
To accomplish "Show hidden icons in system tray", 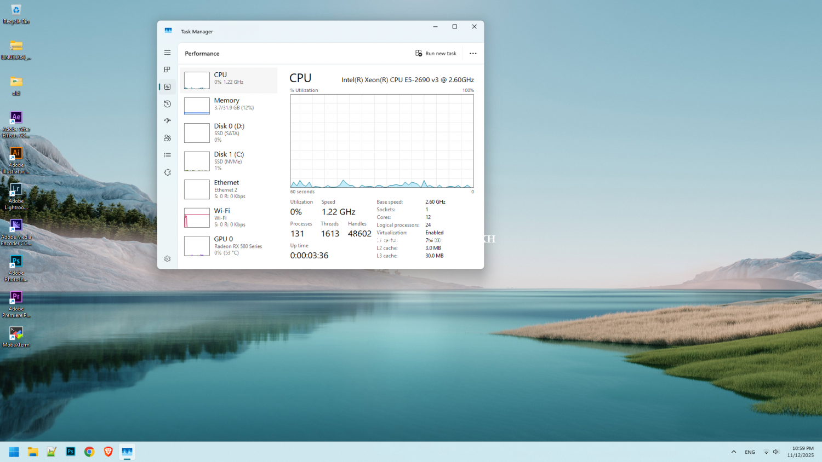I will pos(734,452).
